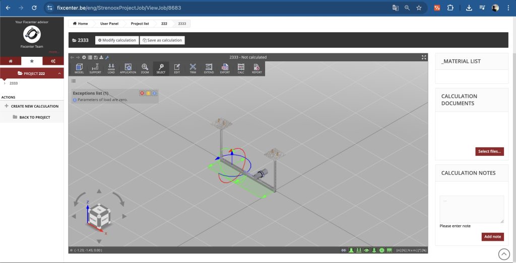This screenshot has width=516, height=263.
Task: Open the sidebar star favorites tab
Action: (32, 61)
